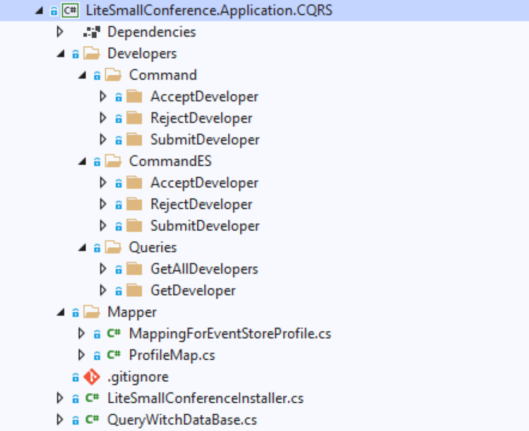The width and height of the screenshot is (529, 431).
Task: Collapse the LiteSmallConference.Application.CQRS project node
Action: 39,11
